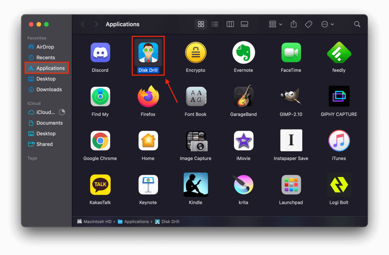Click Applications in the path bar

pos(133,222)
